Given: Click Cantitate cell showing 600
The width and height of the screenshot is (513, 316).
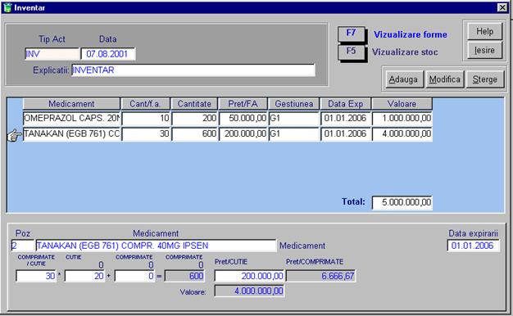Looking at the screenshot, I should click(195, 133).
